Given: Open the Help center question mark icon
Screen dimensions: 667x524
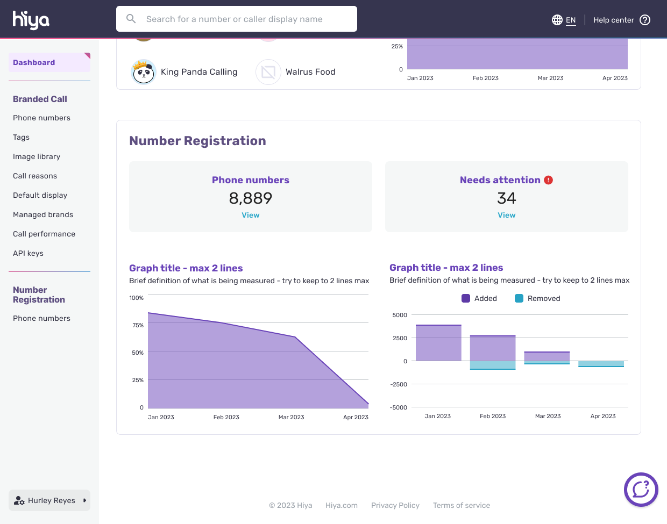Looking at the screenshot, I should pyautogui.click(x=645, y=20).
